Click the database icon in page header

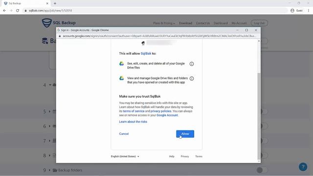pyautogui.click(x=45, y=41)
